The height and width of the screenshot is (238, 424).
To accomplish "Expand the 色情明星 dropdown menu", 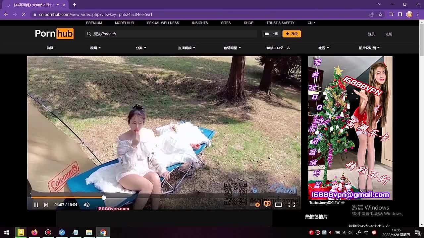I will [x=232, y=48].
